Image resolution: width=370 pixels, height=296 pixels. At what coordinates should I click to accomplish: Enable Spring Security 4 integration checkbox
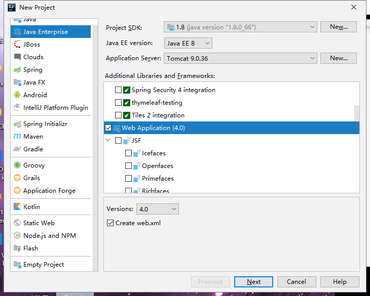pos(118,90)
